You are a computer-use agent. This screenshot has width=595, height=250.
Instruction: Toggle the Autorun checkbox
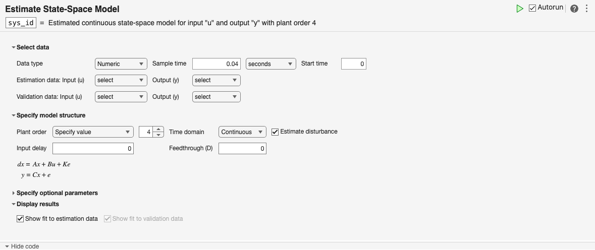(x=532, y=8)
